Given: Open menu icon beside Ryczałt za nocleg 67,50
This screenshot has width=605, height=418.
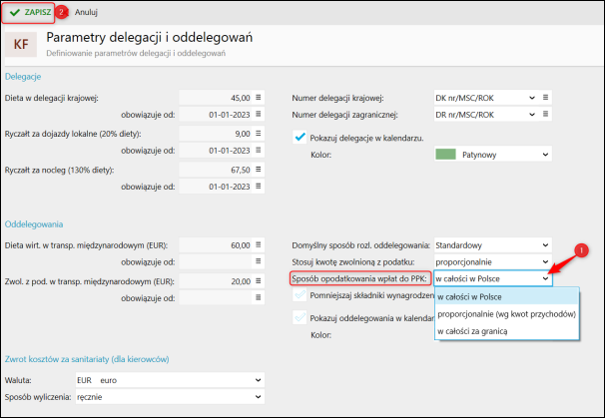Looking at the screenshot, I should 259,170.
